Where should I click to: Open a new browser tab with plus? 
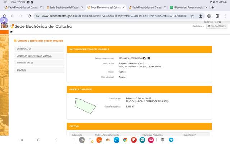[213, 7]
